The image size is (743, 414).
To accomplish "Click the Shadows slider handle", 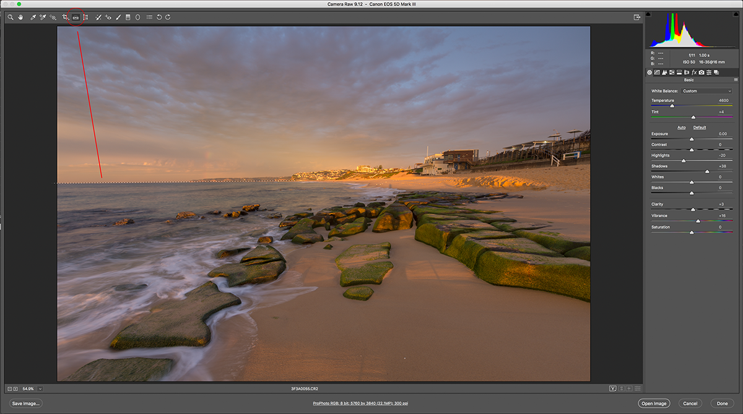I will (x=707, y=171).
